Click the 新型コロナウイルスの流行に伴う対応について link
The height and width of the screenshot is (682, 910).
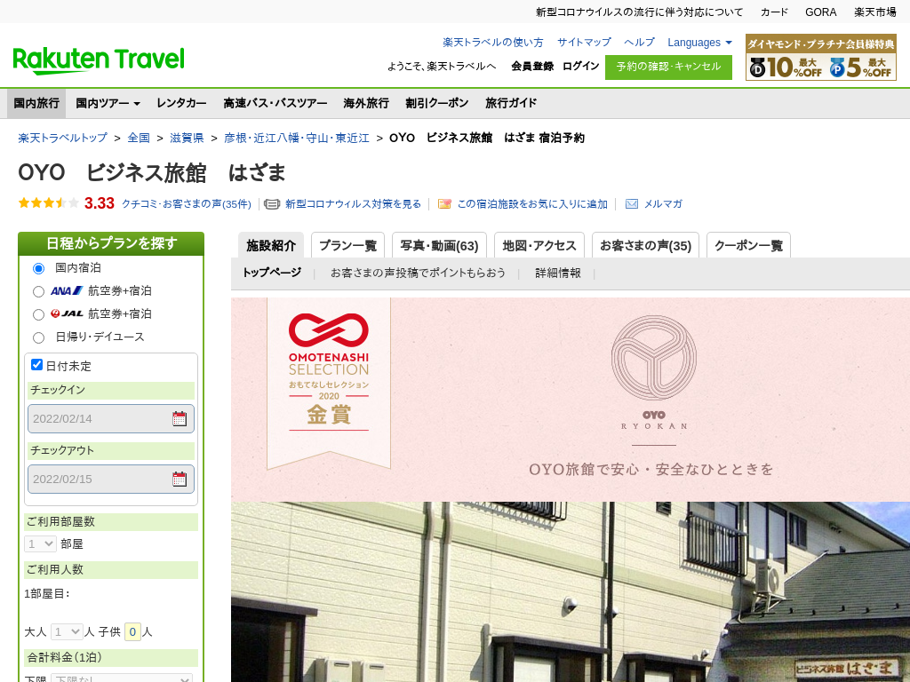click(639, 12)
